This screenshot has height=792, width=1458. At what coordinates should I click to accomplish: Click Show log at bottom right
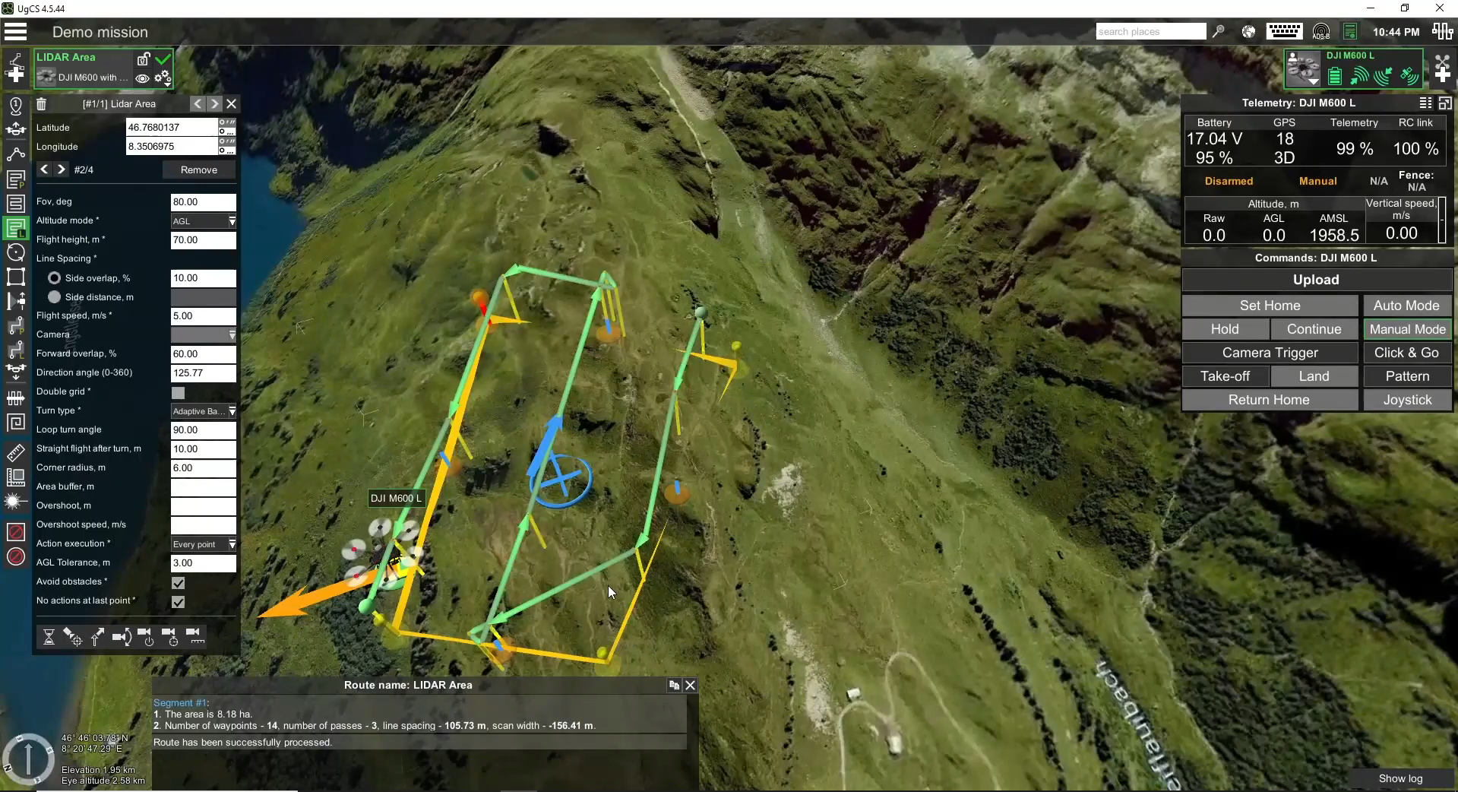[x=1400, y=778]
